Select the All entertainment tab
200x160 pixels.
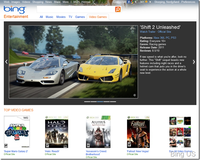41,17
